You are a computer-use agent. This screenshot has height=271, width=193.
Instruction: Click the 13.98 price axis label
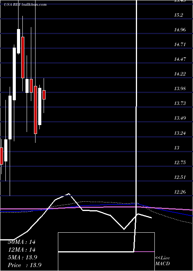[x=180, y=89]
